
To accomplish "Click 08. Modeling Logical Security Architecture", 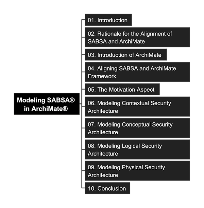I will tap(137, 149).
